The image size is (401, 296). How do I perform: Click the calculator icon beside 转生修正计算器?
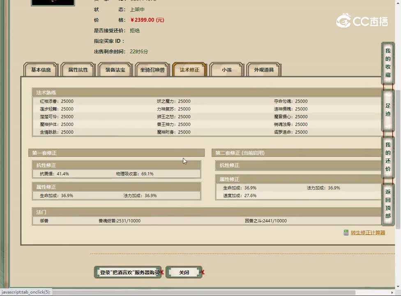point(346,233)
